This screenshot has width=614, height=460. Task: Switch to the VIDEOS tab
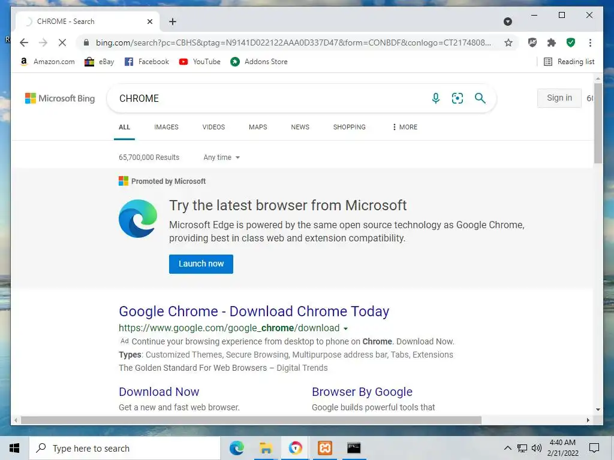(213, 127)
